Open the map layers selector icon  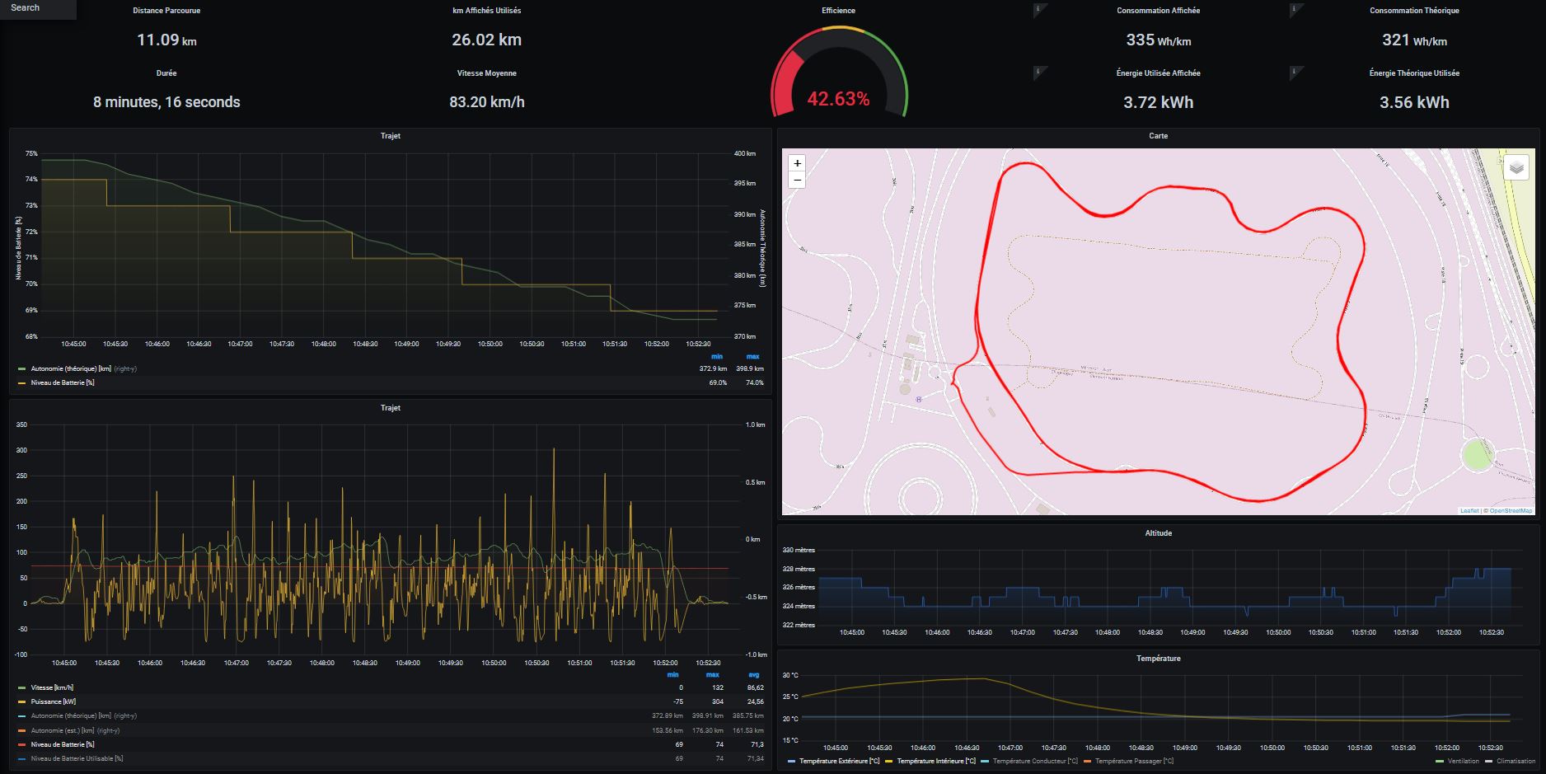click(x=1516, y=167)
